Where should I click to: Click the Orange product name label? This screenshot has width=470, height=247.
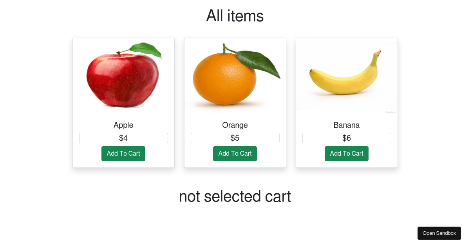[x=235, y=125]
